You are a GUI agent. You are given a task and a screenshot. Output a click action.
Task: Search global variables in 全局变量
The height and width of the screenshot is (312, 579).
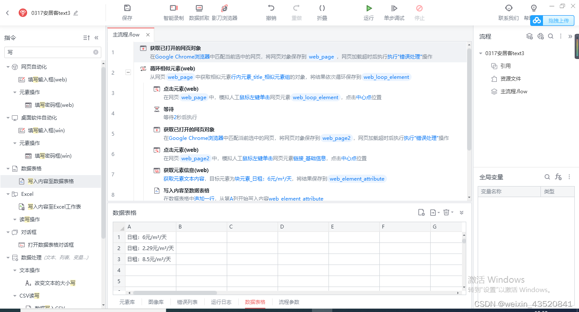coord(547,177)
